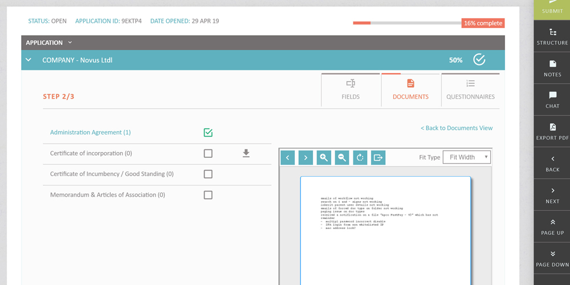Collapse the COMPANY - Novus Ltdl section
Screen dimensions: 570x285
28,60
